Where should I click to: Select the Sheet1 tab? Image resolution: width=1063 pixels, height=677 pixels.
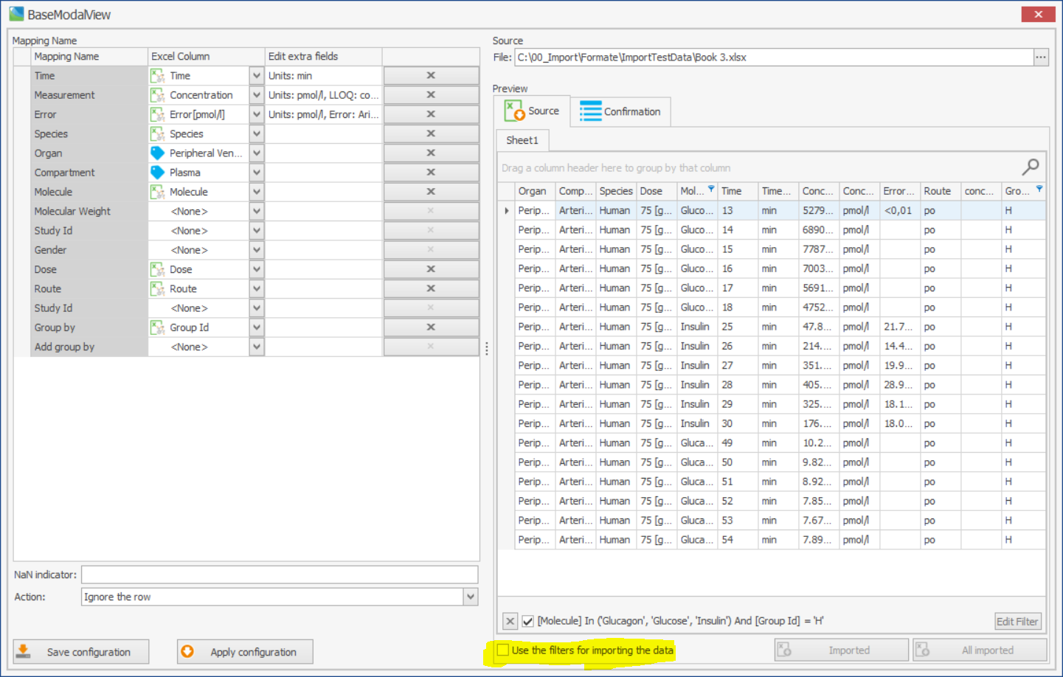[x=522, y=140]
